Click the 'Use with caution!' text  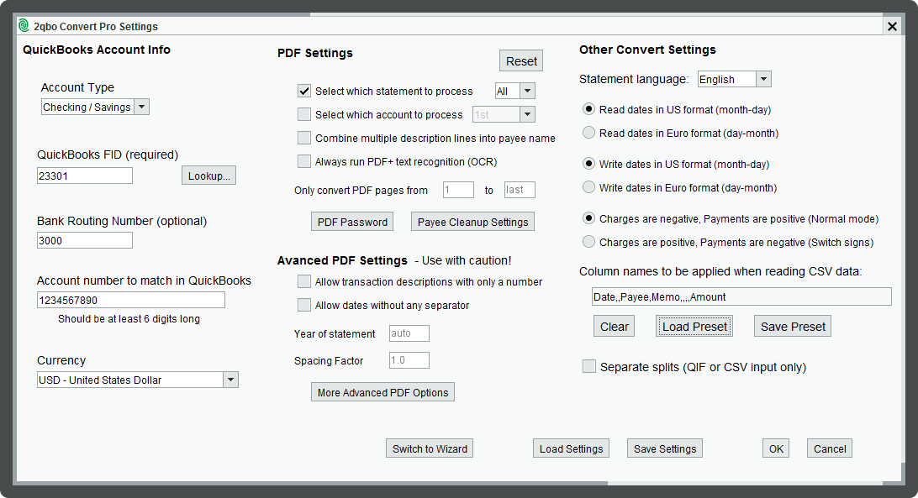click(467, 260)
